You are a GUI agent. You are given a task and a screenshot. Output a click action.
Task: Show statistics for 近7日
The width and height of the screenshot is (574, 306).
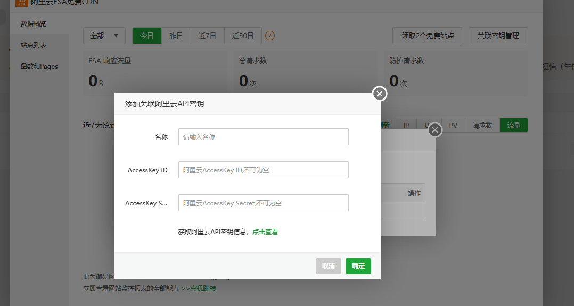coord(207,36)
